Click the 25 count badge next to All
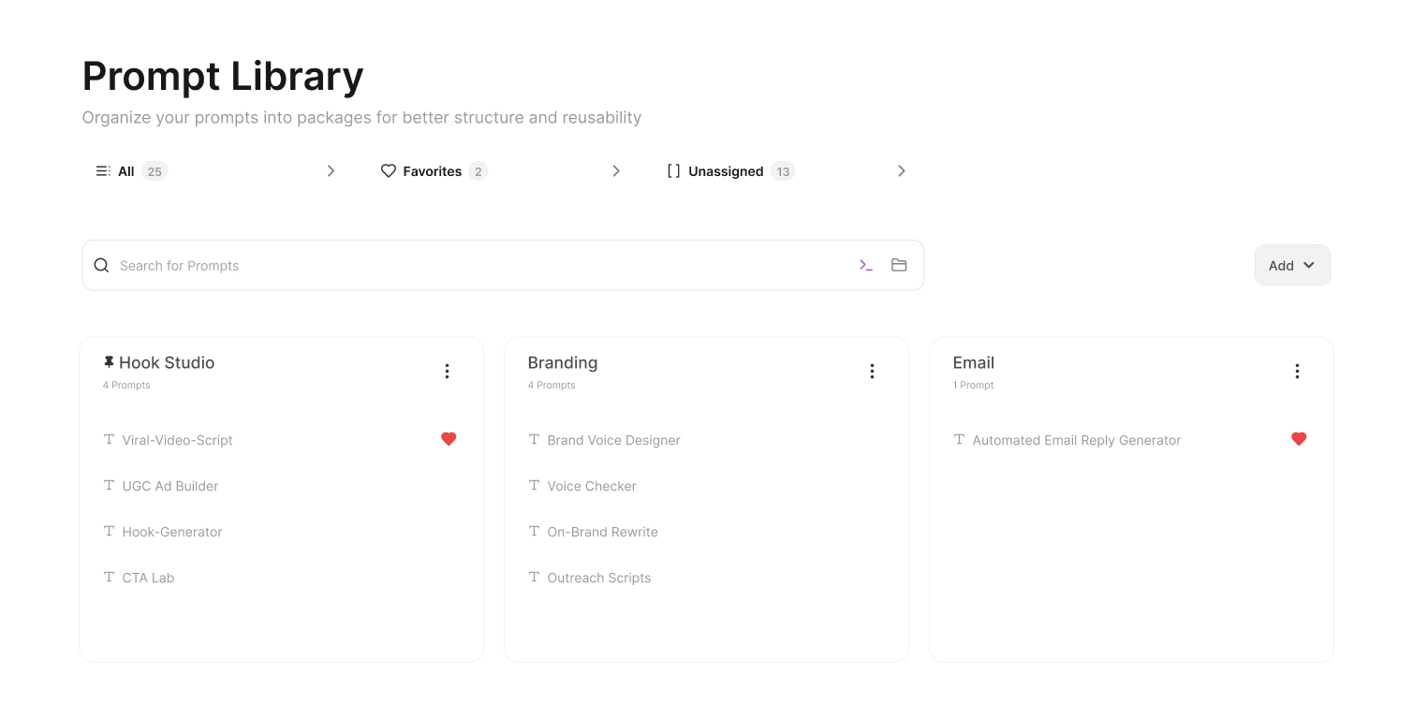The width and height of the screenshot is (1413, 718). click(x=155, y=171)
